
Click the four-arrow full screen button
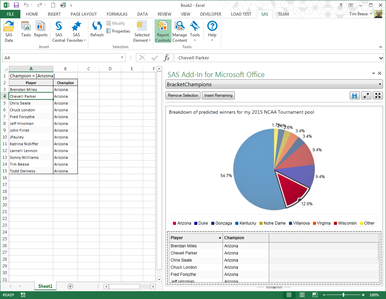pos(378,95)
